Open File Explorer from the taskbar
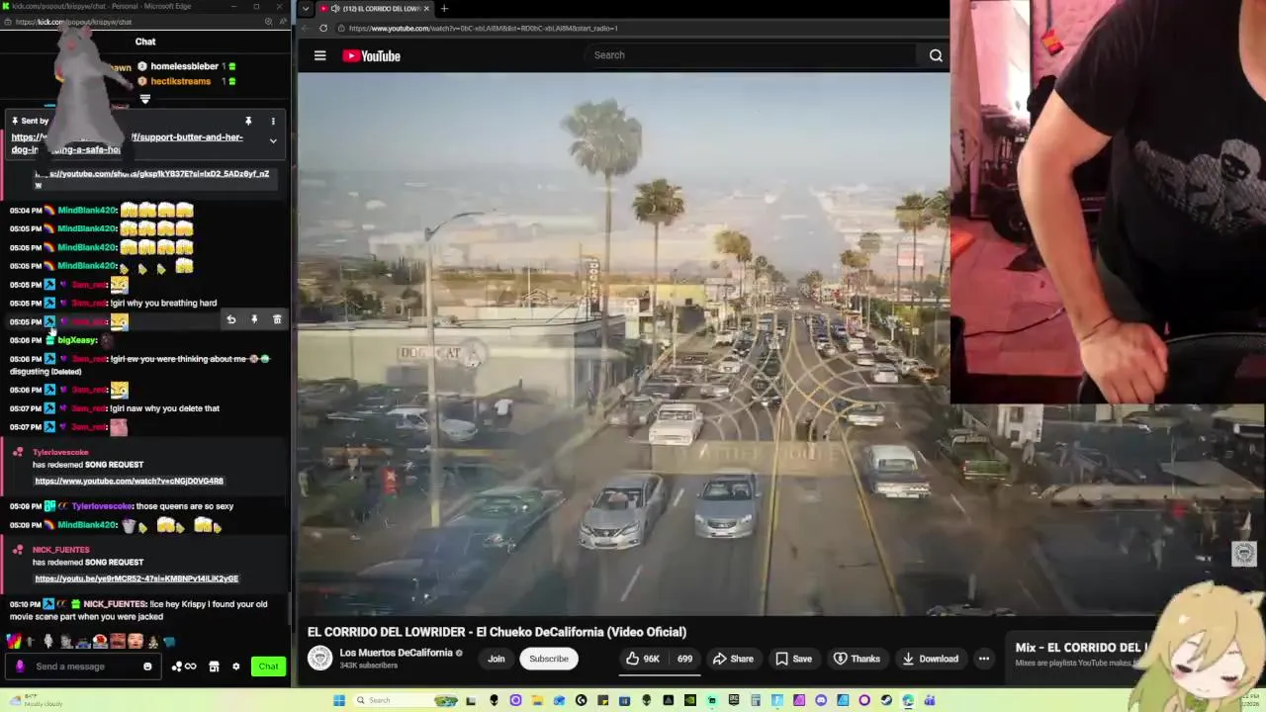This screenshot has width=1266, height=712. coord(537,700)
